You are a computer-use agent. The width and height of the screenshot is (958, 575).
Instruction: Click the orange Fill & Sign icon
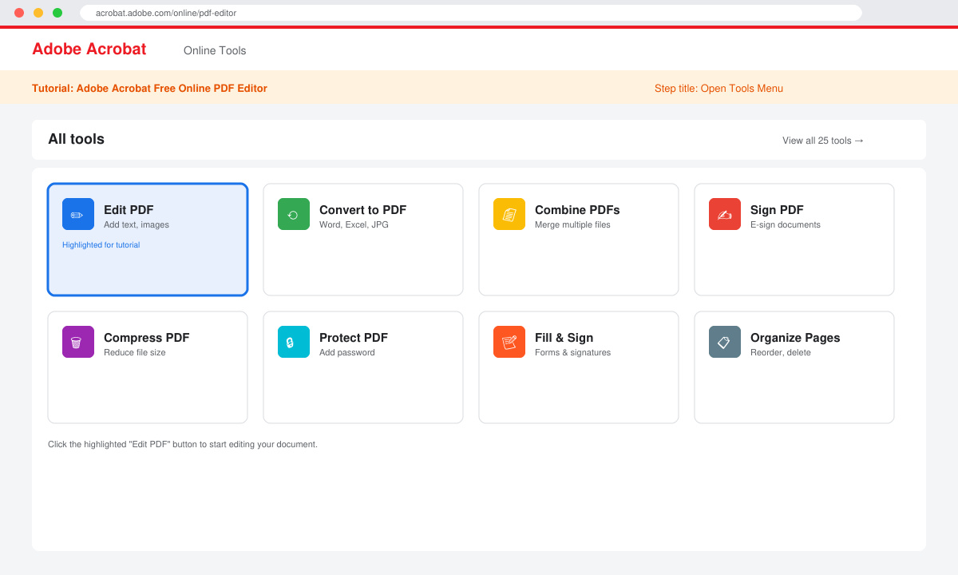(x=509, y=342)
